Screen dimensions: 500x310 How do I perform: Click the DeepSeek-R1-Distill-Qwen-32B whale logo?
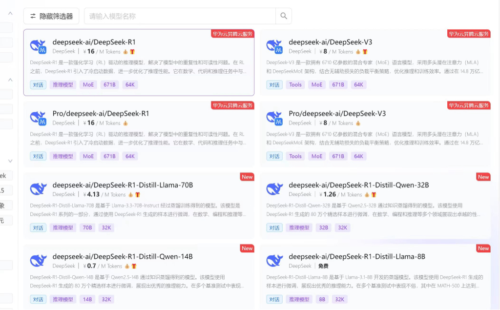(274, 189)
